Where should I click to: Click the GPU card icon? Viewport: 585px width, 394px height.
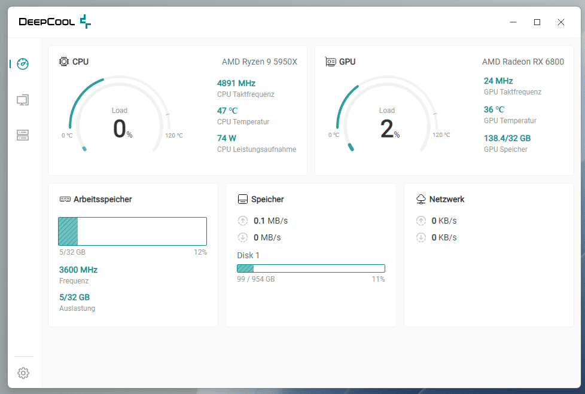[331, 62]
